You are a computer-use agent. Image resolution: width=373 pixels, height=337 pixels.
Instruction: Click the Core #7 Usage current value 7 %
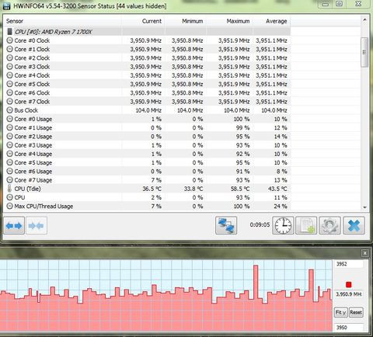pos(156,180)
